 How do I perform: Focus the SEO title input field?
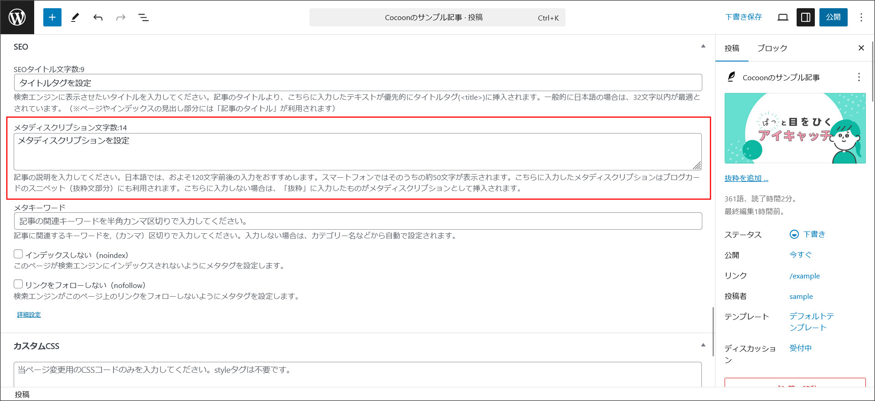pos(358,82)
